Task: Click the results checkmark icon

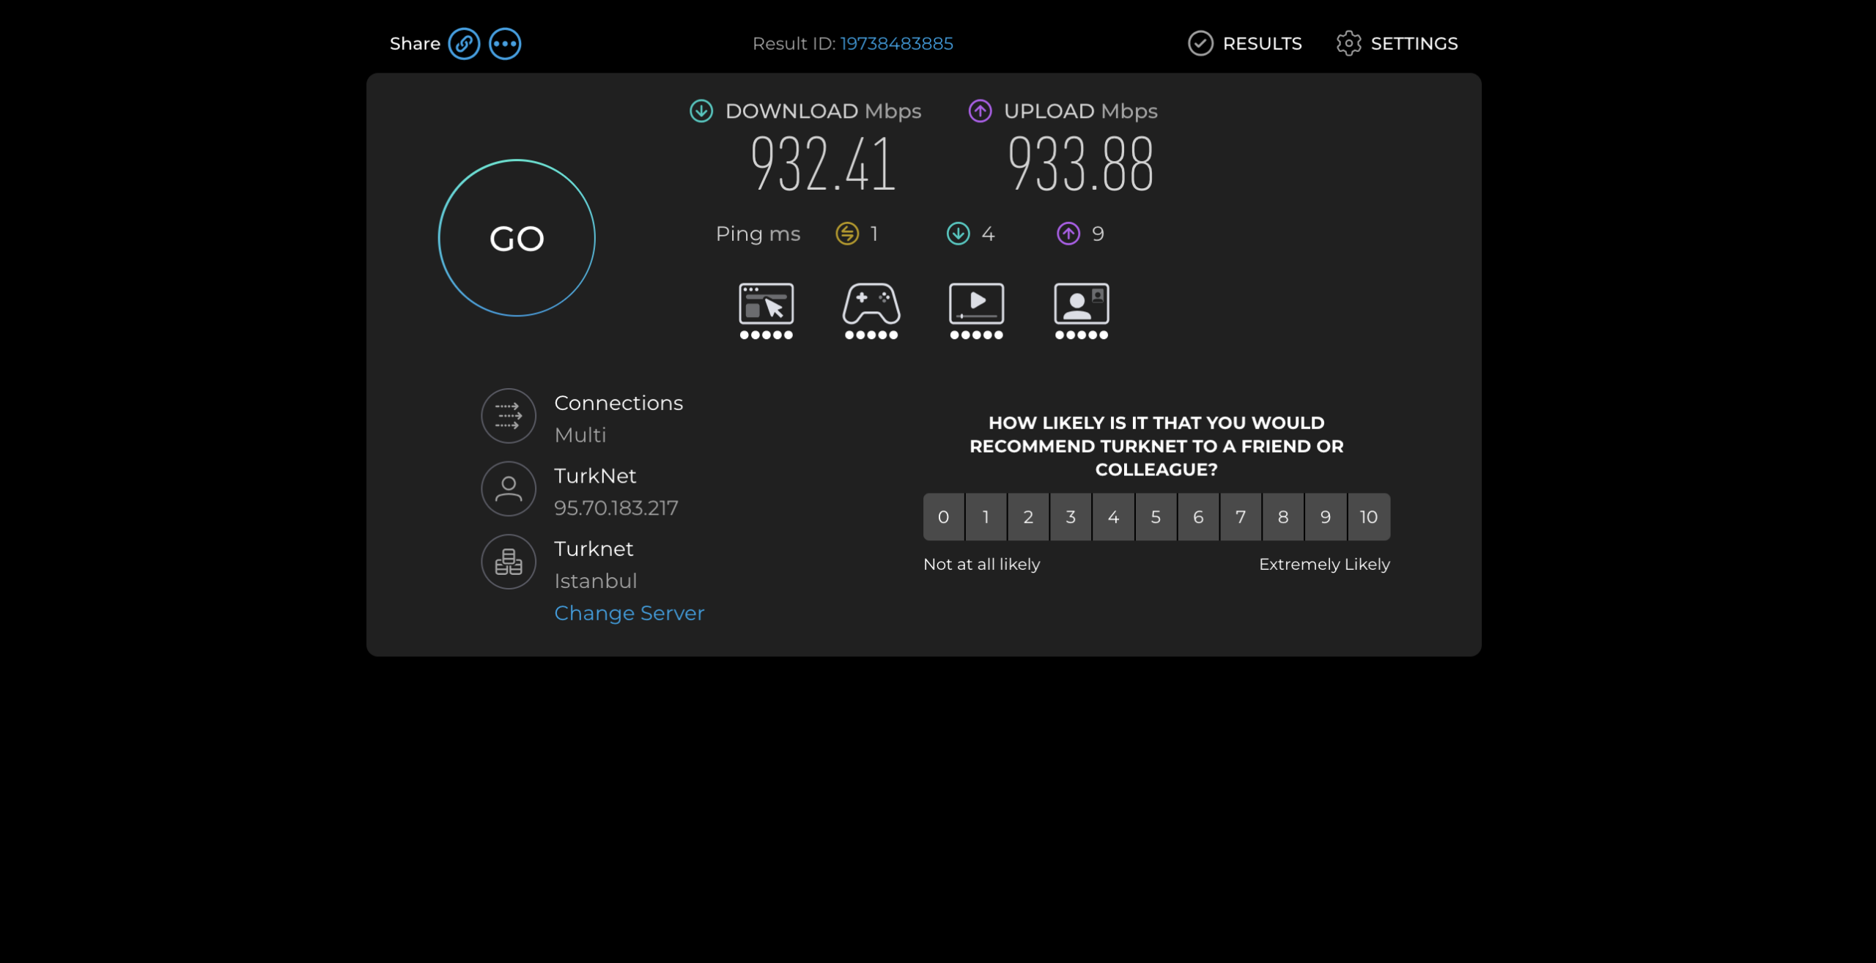Action: click(x=1200, y=44)
